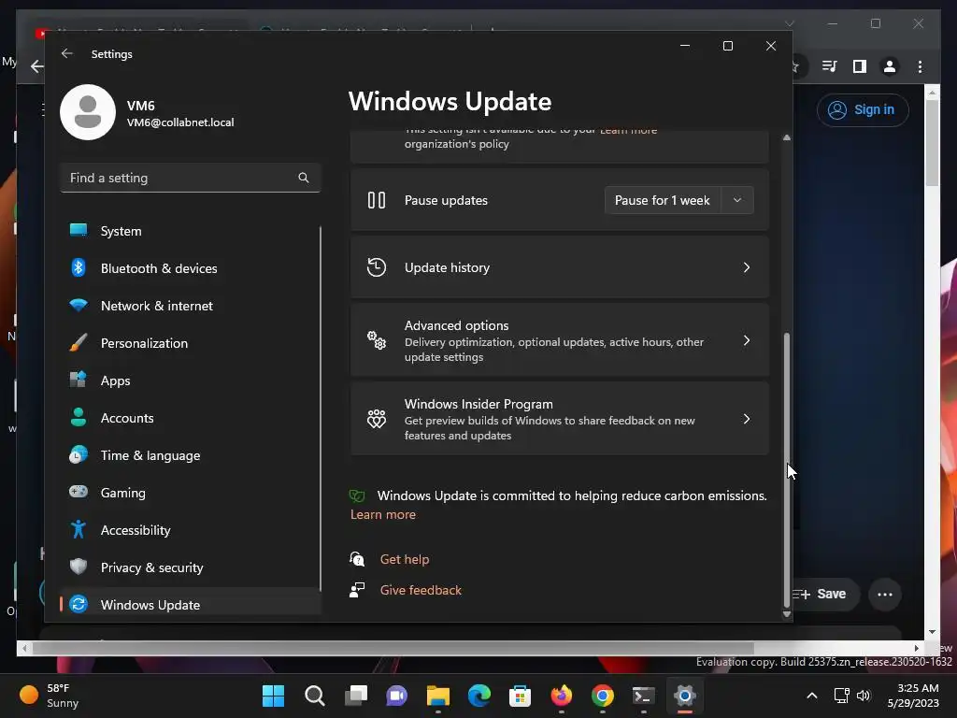
Task: Open Network & internet category
Action: click(191, 306)
